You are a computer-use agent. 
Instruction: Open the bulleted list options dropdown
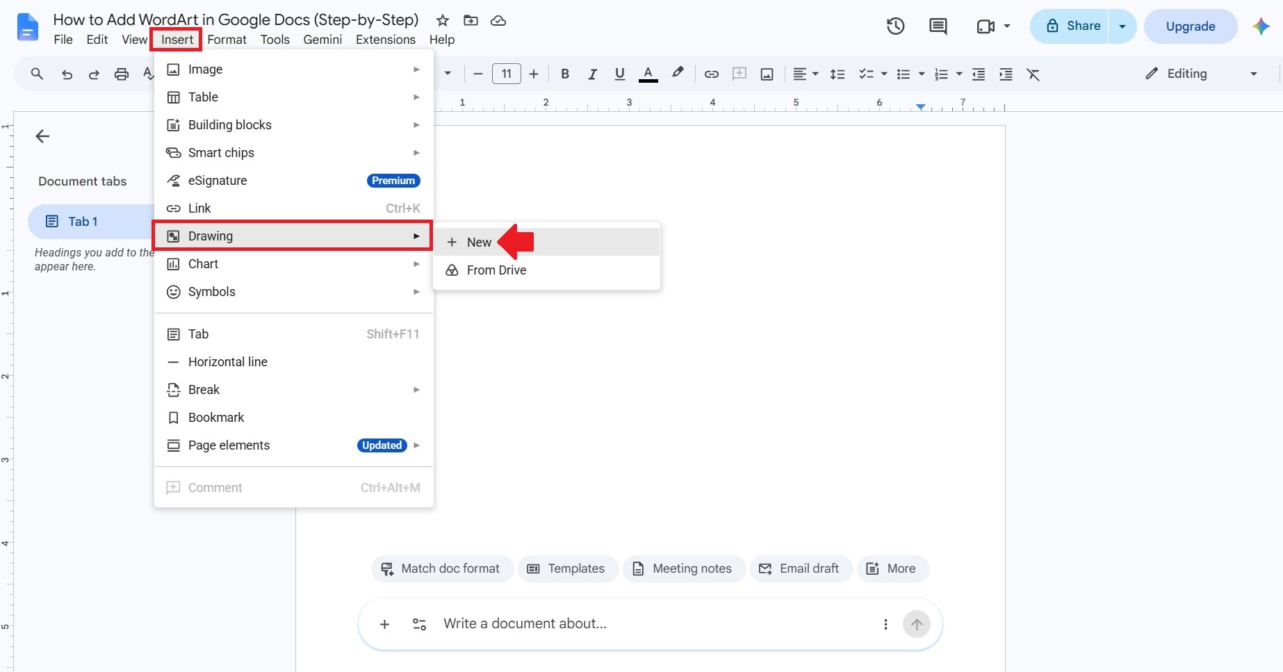pos(922,74)
